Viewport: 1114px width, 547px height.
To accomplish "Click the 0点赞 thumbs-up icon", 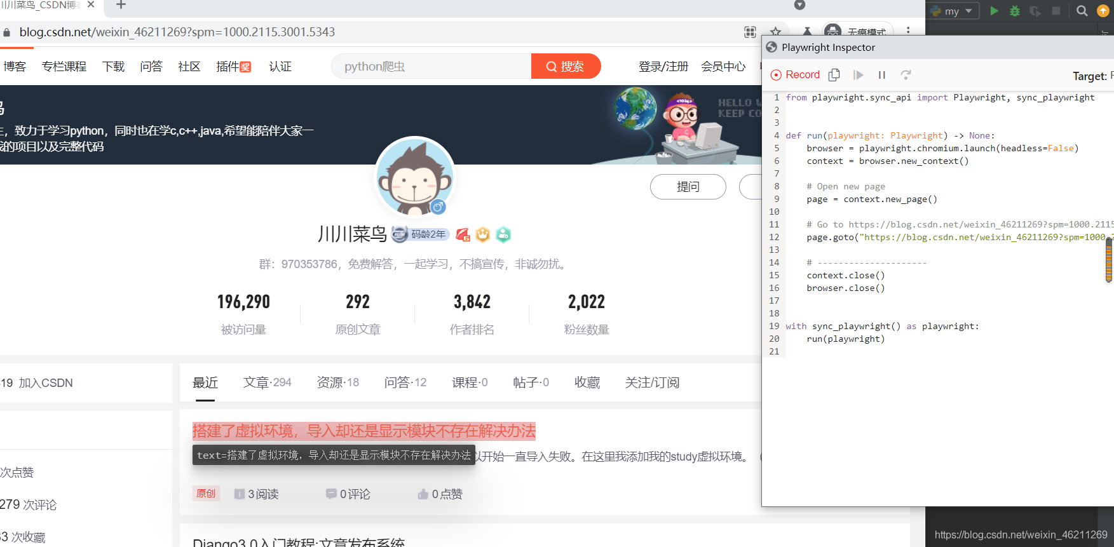I will [x=423, y=494].
